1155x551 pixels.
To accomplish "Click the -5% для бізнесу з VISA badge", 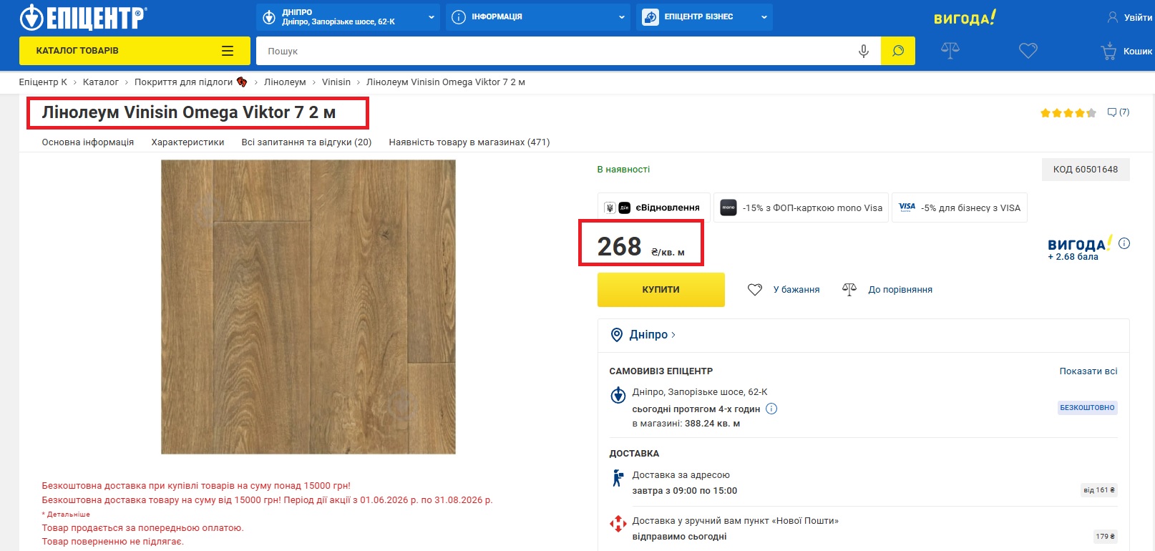I will point(959,208).
